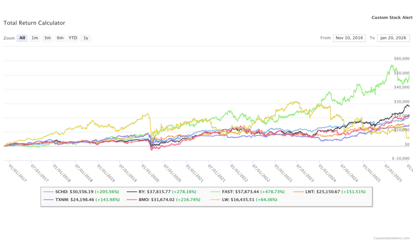This screenshot has height=241, width=413.
Task: Toggle LW series in legend
Action: (248, 199)
